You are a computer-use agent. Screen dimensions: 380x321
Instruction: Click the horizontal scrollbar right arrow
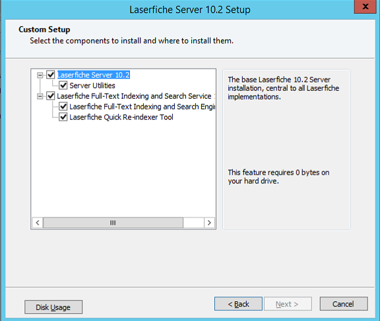[x=209, y=223]
